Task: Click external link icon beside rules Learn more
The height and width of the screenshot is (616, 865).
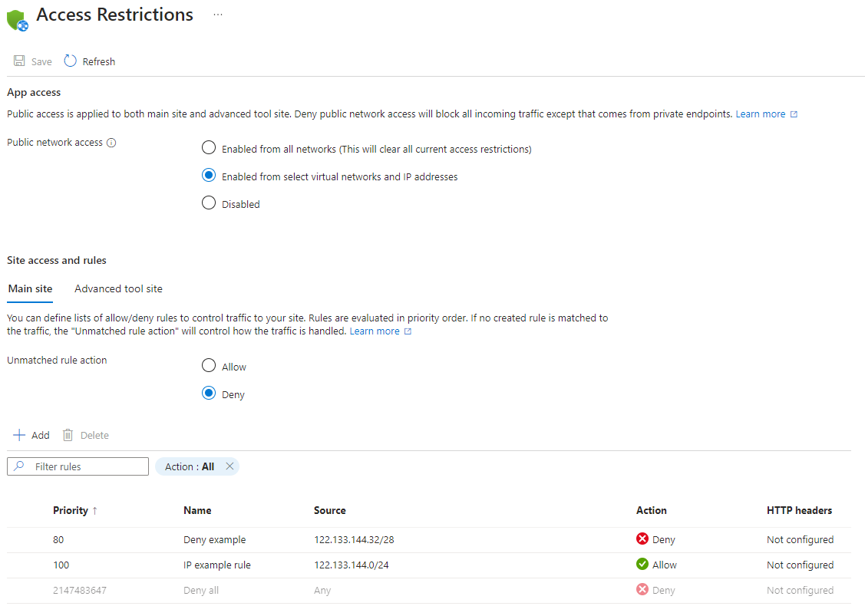Action: [x=408, y=331]
